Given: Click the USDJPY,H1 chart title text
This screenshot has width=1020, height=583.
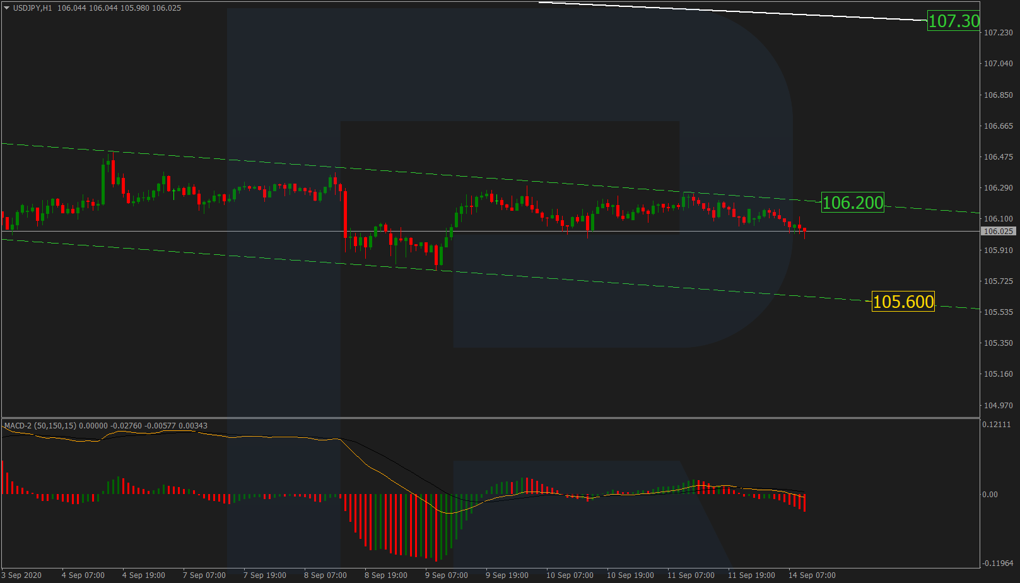Looking at the screenshot, I should (x=33, y=8).
